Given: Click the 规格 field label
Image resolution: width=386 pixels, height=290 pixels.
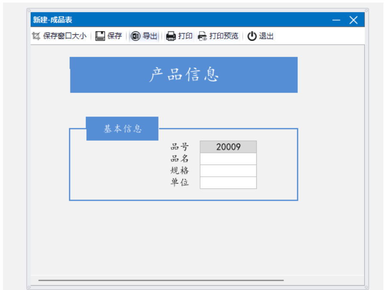Looking at the screenshot, I should [179, 171].
